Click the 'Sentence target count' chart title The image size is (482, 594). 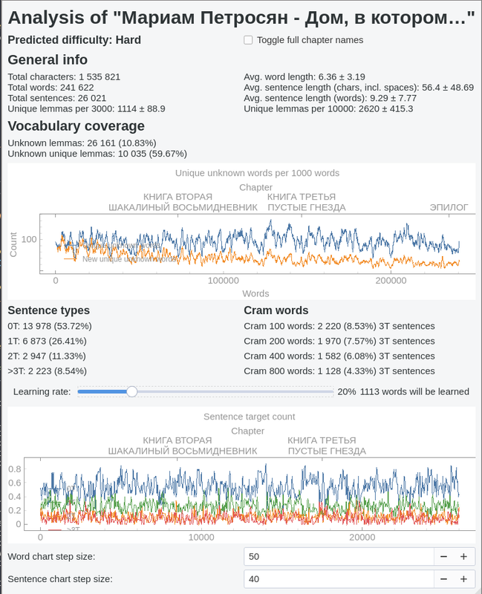tap(248, 417)
